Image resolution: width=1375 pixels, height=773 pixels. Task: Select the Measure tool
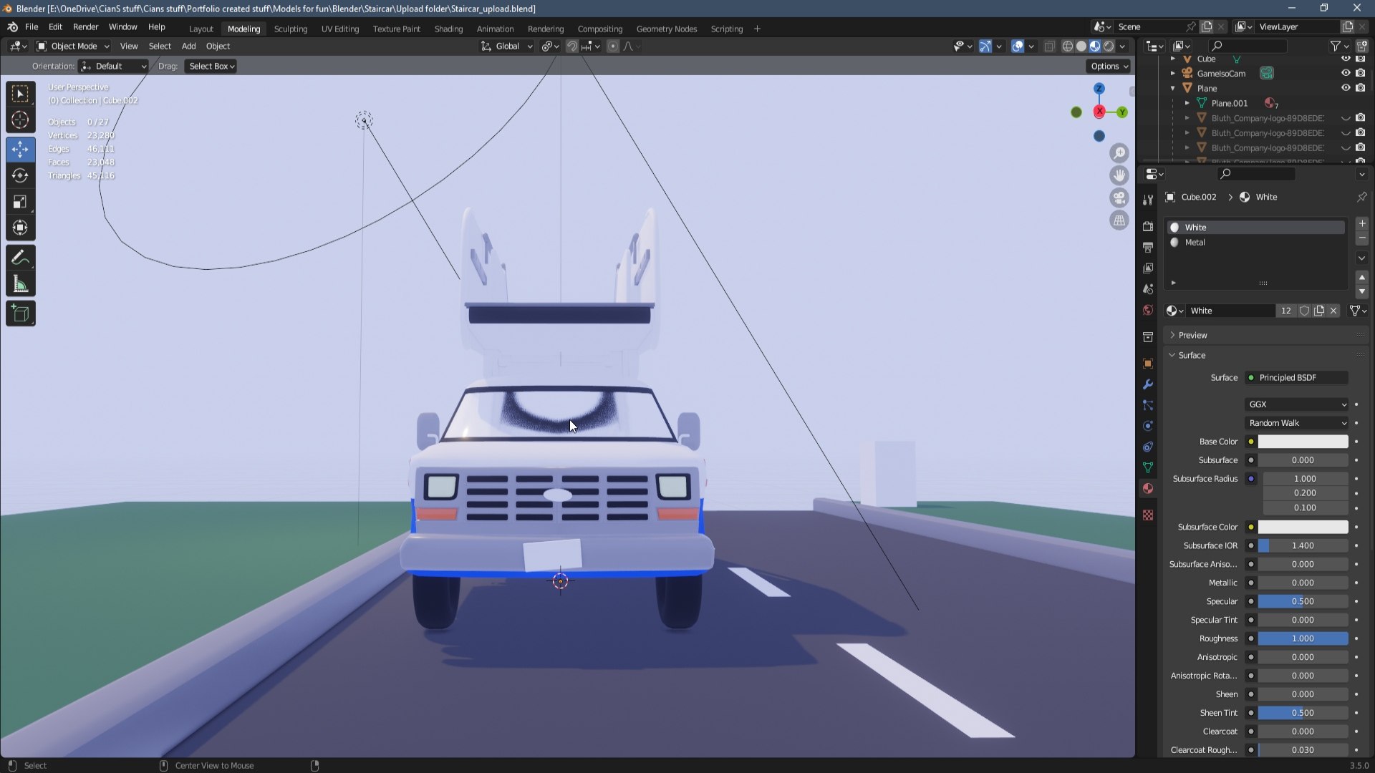20,286
